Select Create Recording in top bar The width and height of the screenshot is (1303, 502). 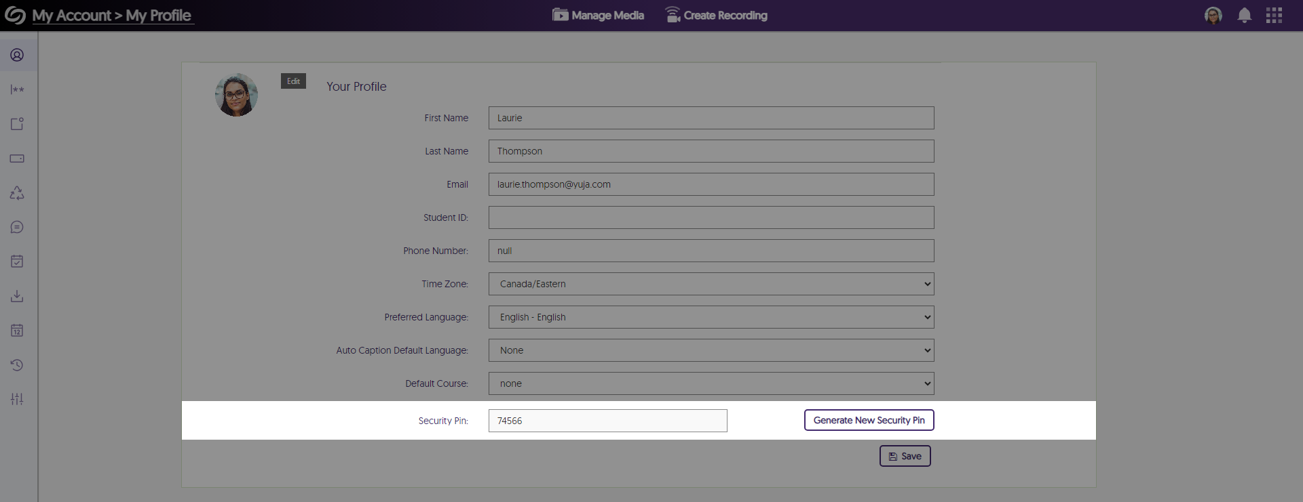pos(716,16)
